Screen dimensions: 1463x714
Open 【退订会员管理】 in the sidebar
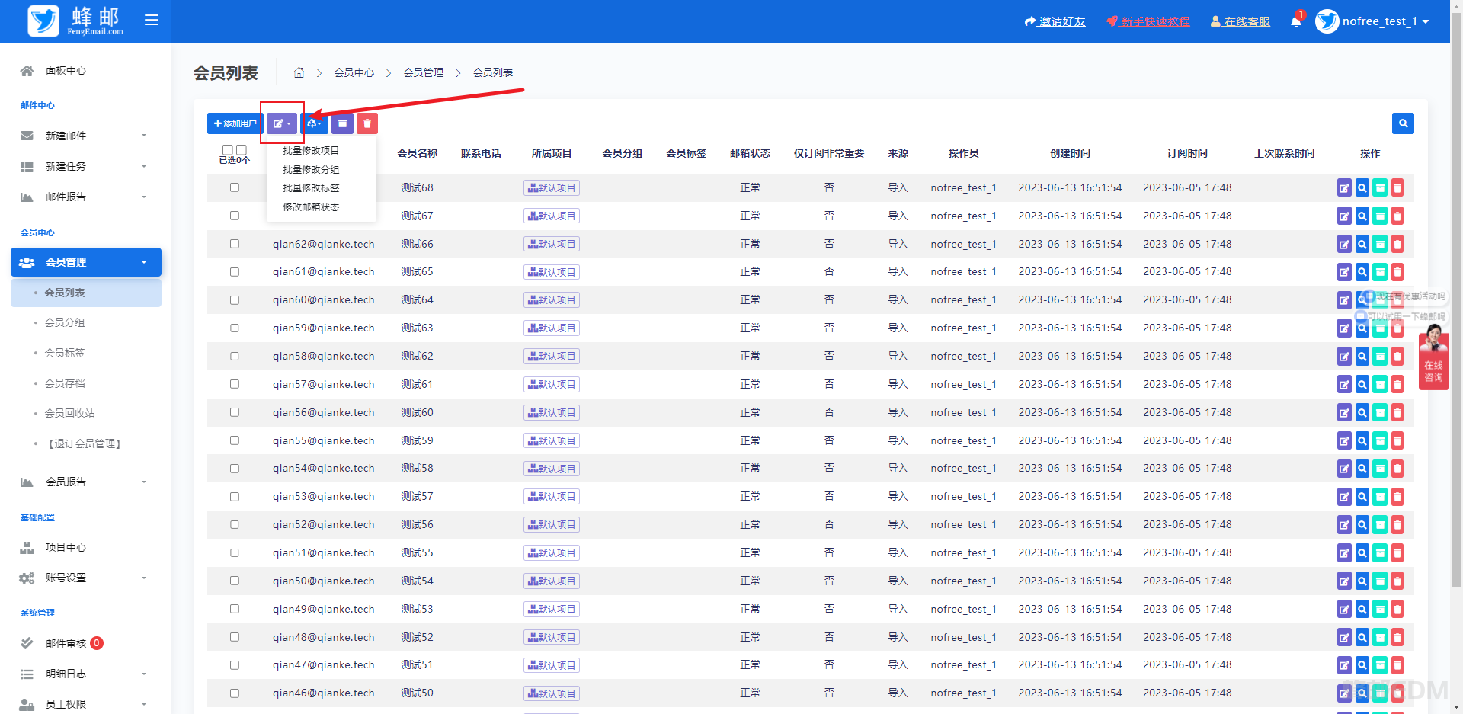pos(85,443)
